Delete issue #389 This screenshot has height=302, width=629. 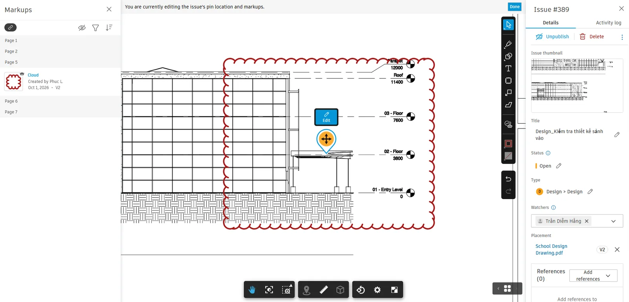592,37
